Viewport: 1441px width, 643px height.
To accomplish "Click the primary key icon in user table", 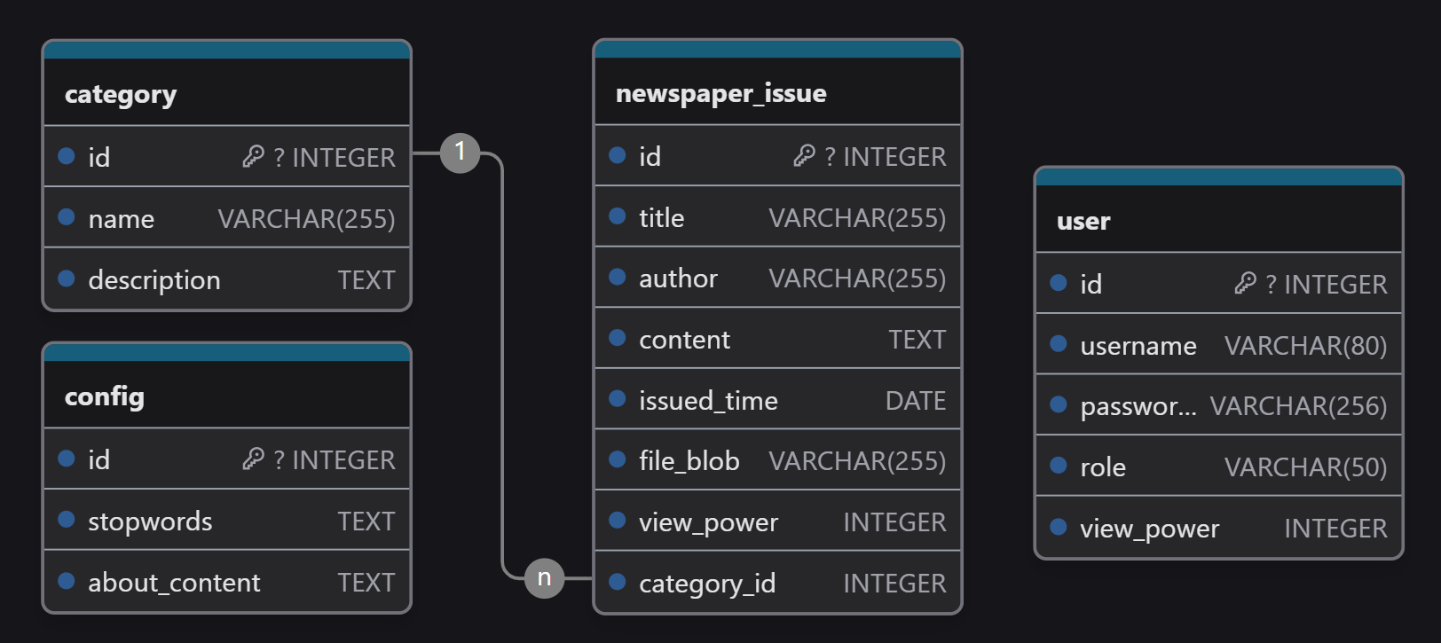I will coord(1245,284).
